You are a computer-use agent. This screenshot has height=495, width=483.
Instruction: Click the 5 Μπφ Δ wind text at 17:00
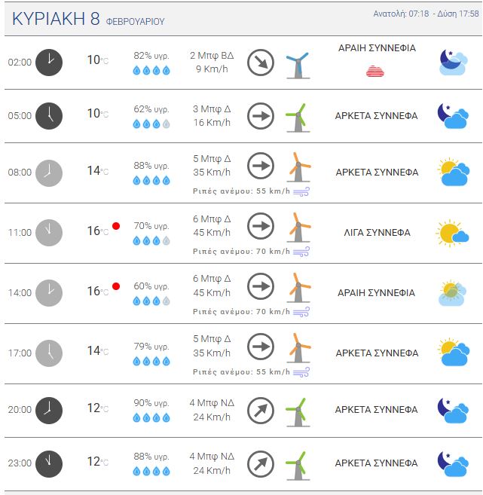tap(212, 339)
